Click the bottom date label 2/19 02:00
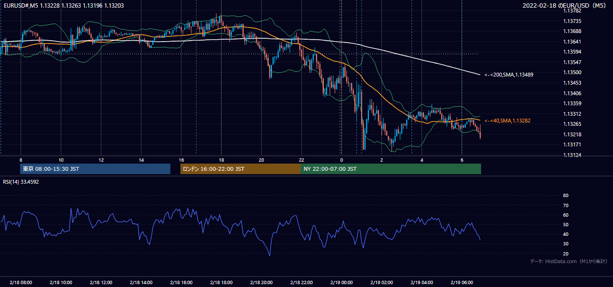Image resolution: width=613 pixels, height=287 pixels. pyautogui.click(x=381, y=283)
